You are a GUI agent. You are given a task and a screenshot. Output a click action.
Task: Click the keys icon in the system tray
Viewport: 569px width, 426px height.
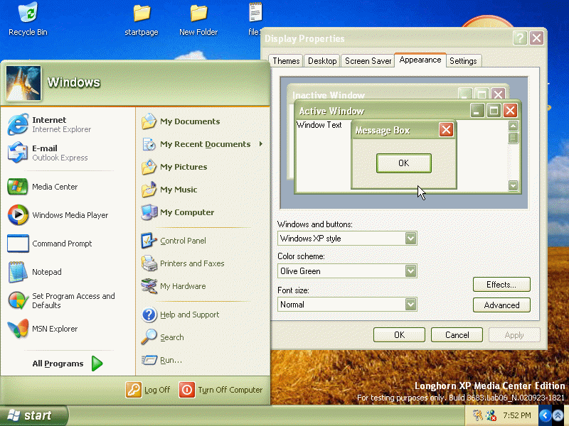tap(477, 415)
